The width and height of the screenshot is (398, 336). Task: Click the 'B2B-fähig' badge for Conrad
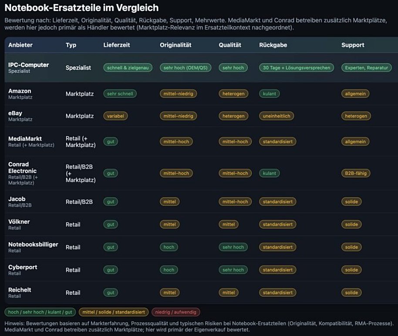pyautogui.click(x=356, y=173)
